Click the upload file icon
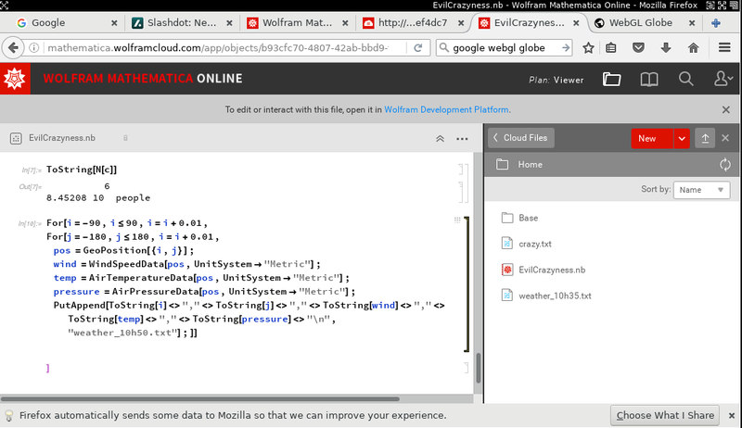Viewport: 742px width, 428px height. (705, 138)
